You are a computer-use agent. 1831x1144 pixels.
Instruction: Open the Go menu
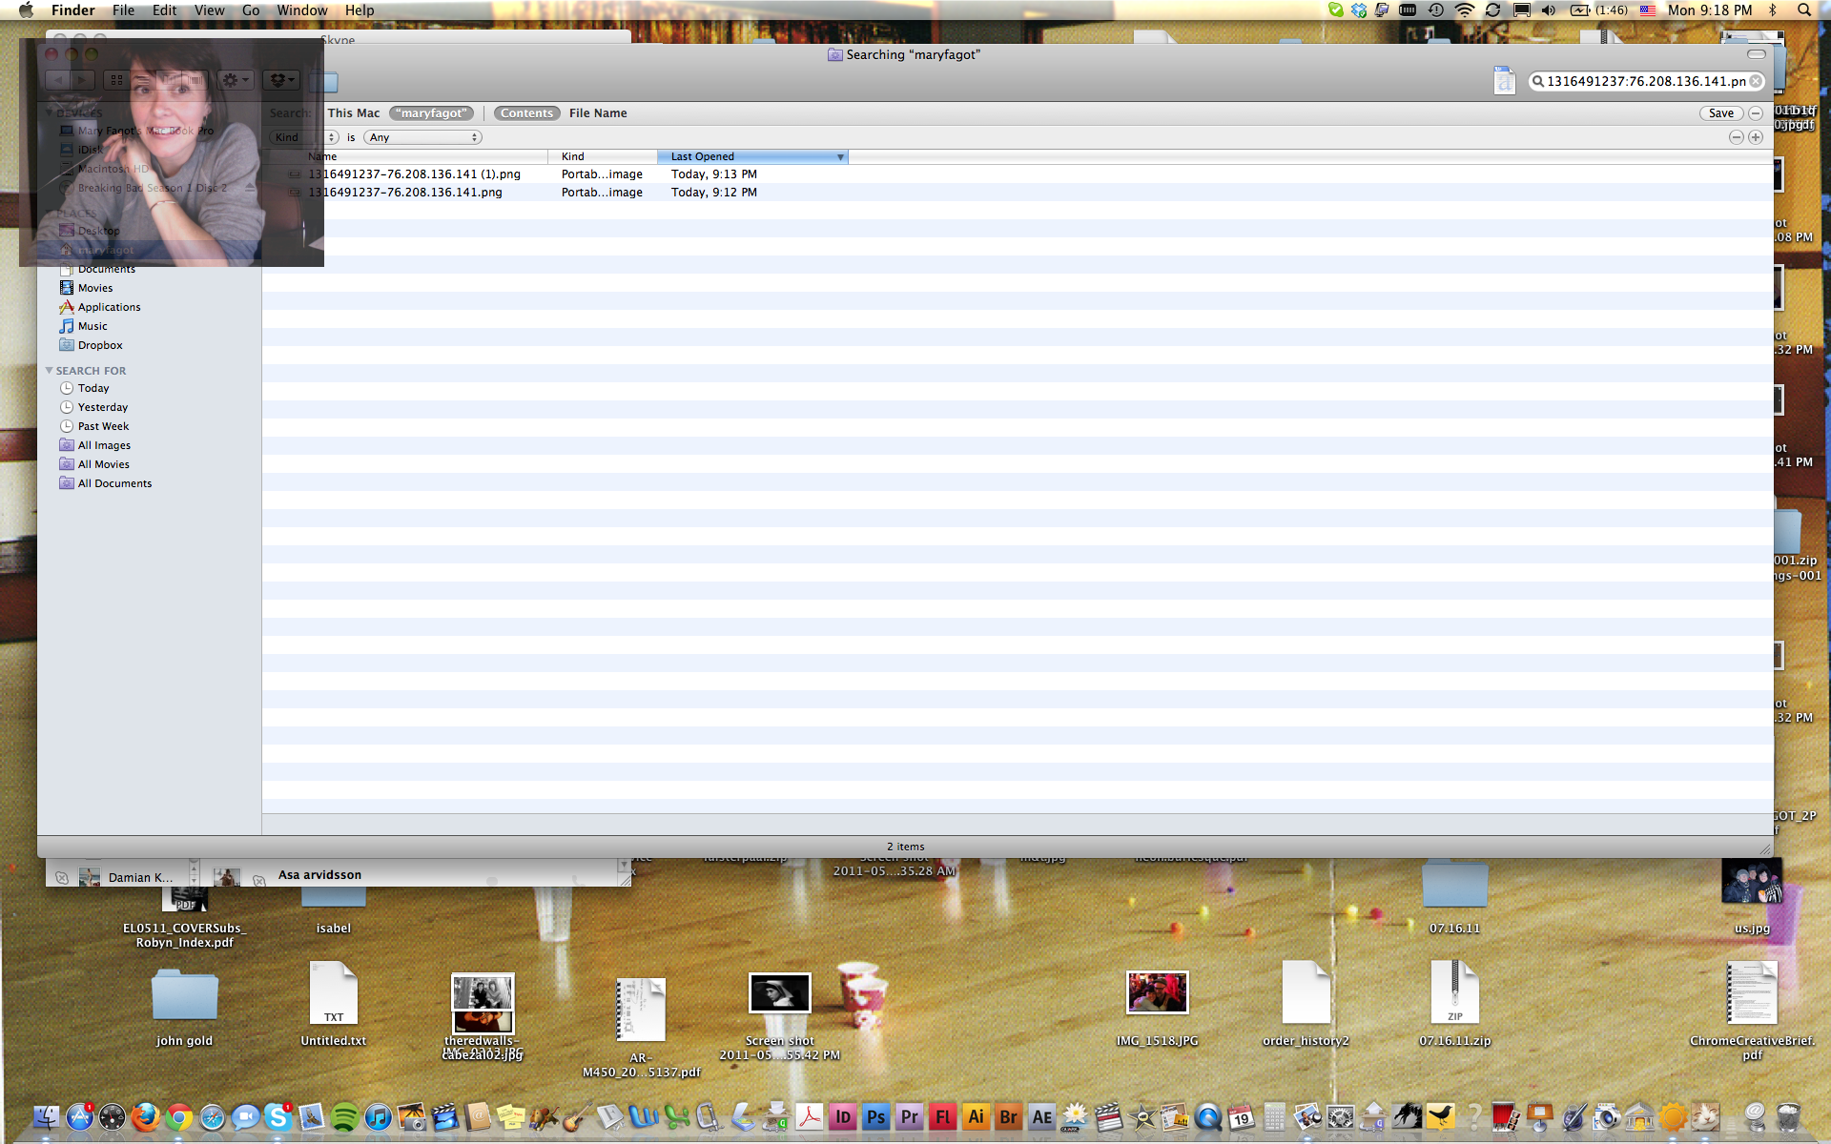[251, 10]
